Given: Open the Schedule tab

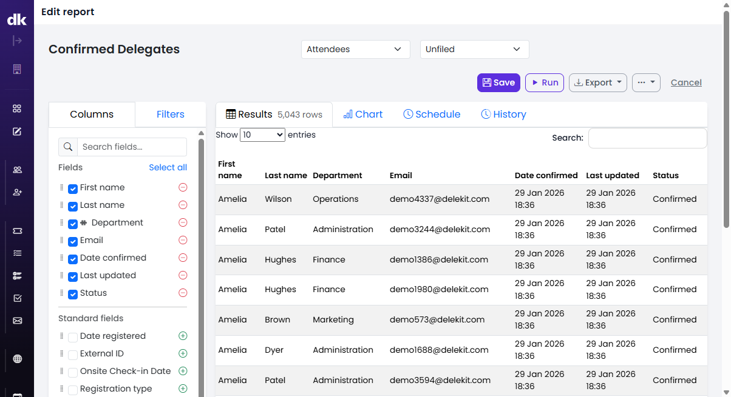Looking at the screenshot, I should 432,114.
